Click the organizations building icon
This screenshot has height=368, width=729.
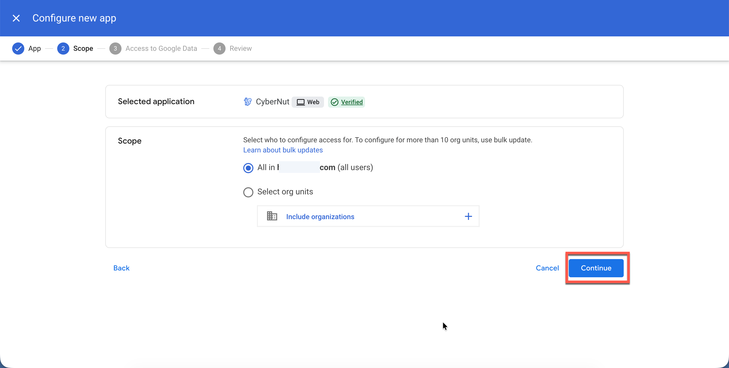pyautogui.click(x=272, y=216)
